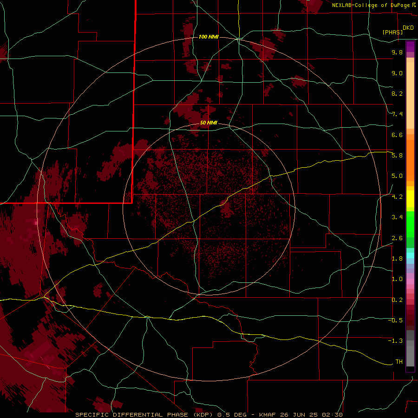Viewport: 418px width, 418px height.
Task: Click the 3.4 scale value
Action: click(x=397, y=217)
